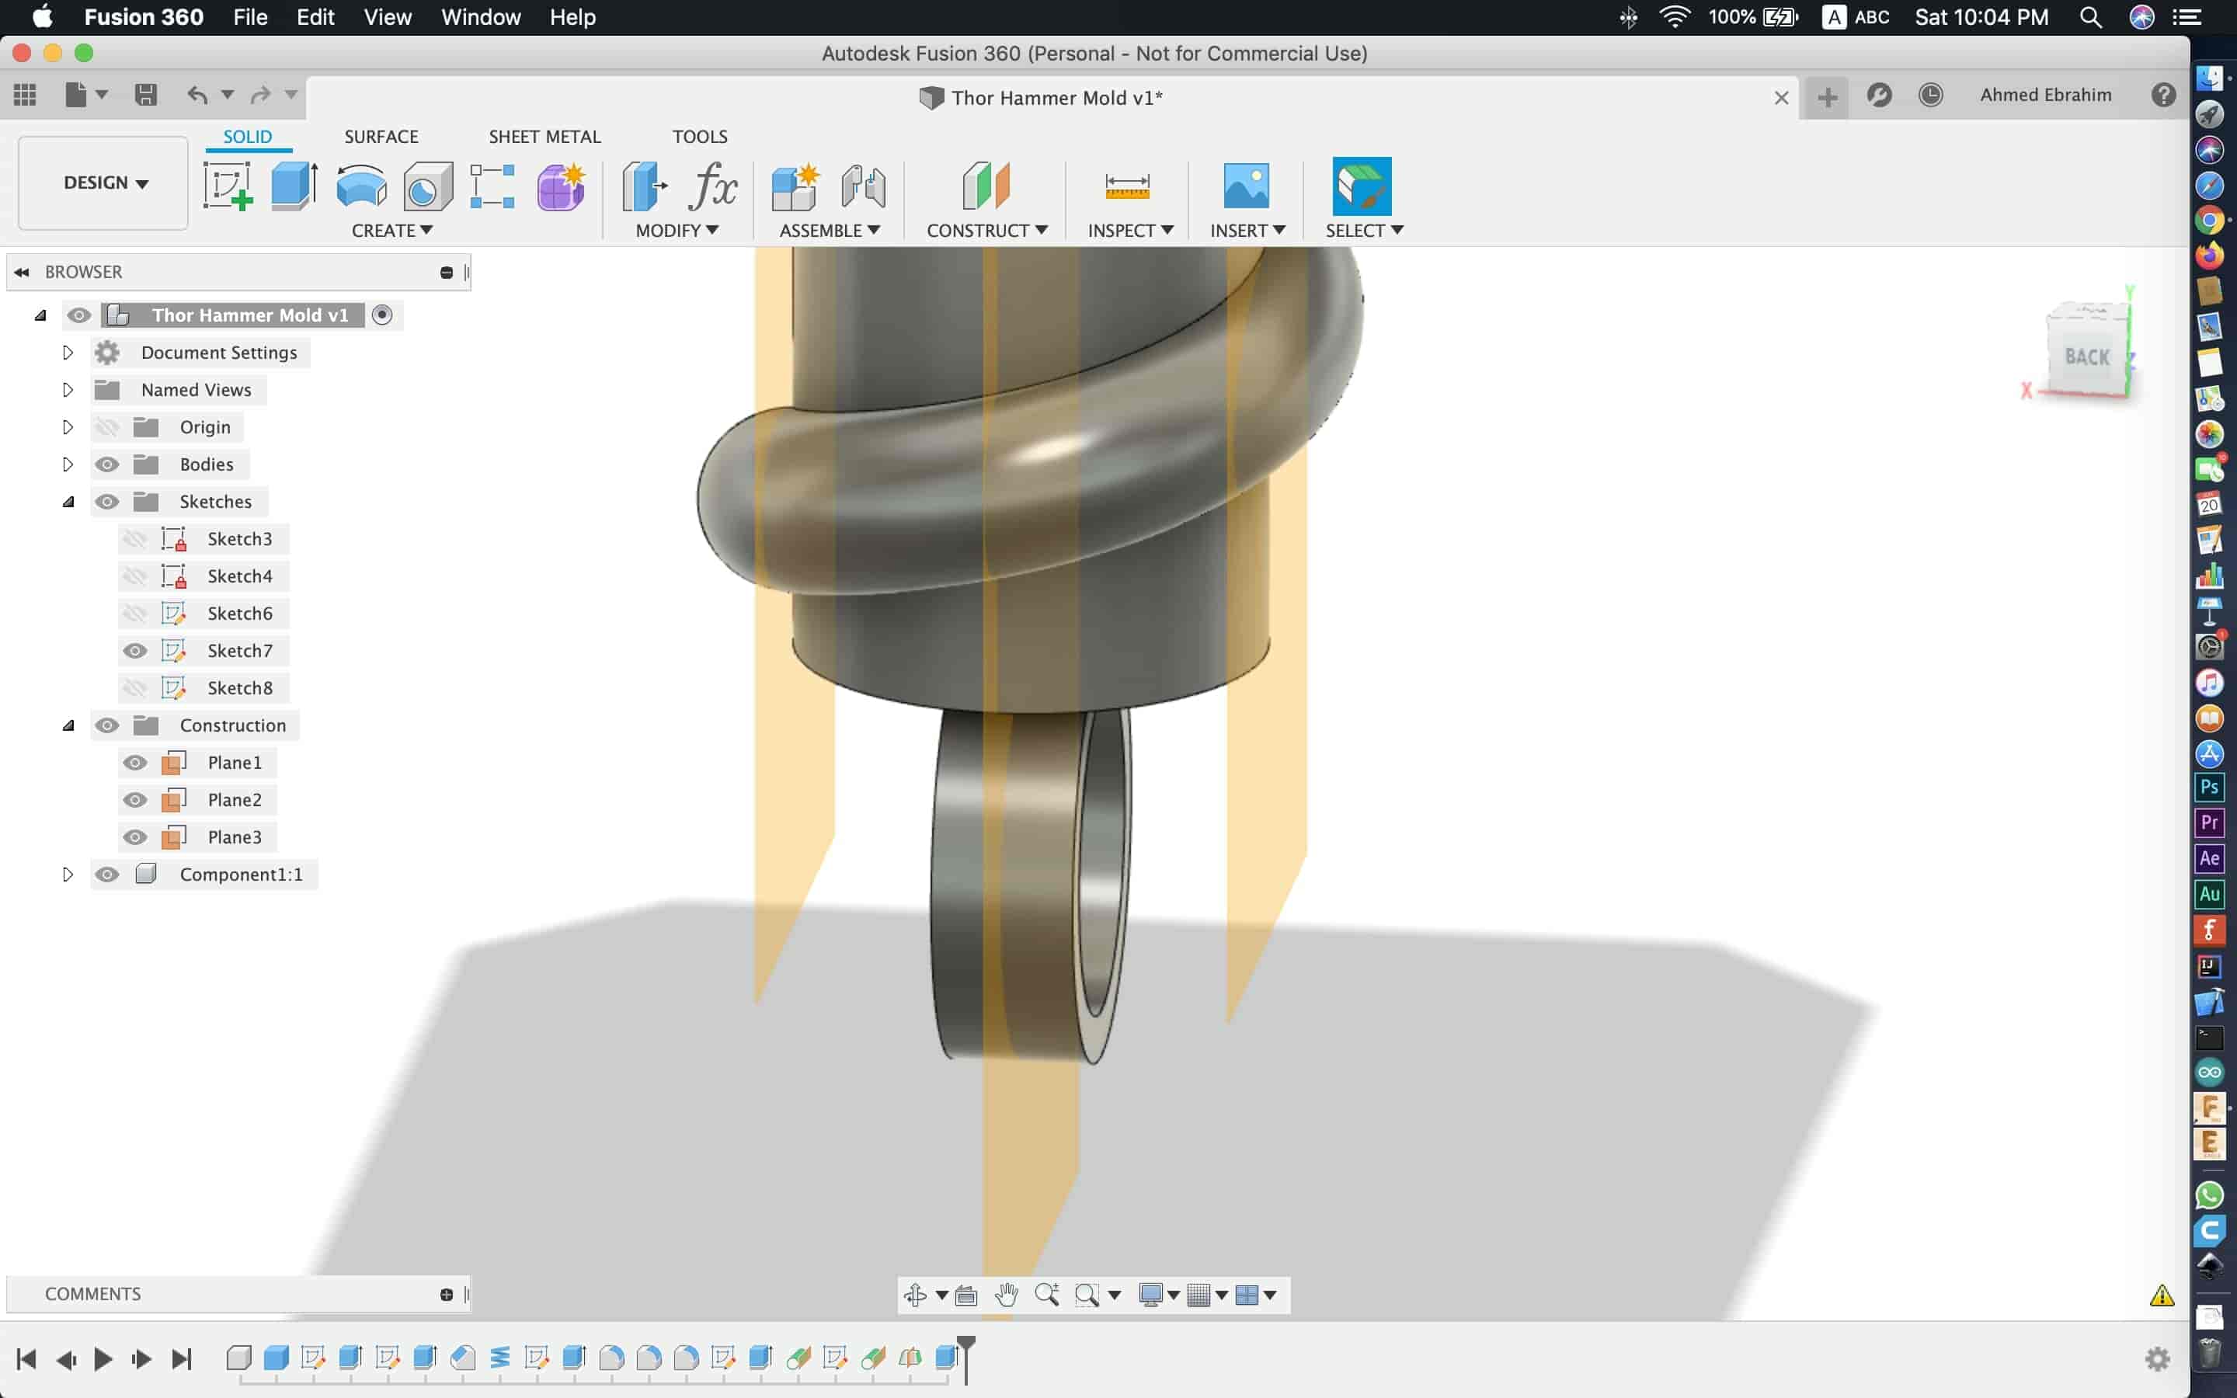Select the Press Pull tool icon
This screenshot has height=1398, width=2237.
click(644, 186)
